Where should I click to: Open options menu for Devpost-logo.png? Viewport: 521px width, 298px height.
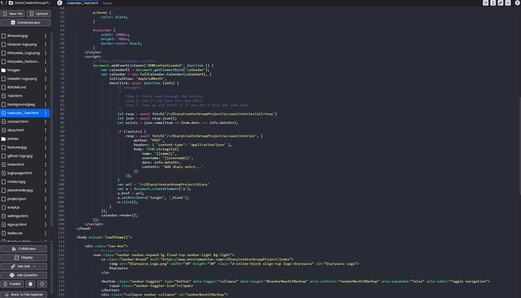coord(45,45)
